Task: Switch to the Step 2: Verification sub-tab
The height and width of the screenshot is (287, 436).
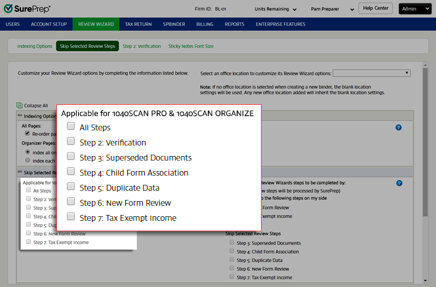Action: [x=142, y=46]
